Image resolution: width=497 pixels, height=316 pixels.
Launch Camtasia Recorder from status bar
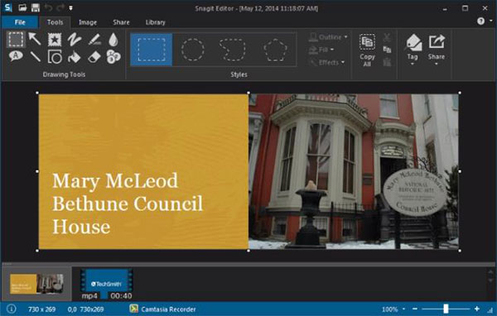[x=163, y=309]
